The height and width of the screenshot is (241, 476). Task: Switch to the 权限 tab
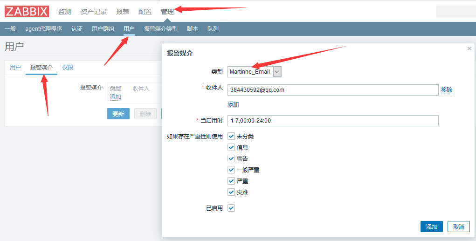[68, 68]
